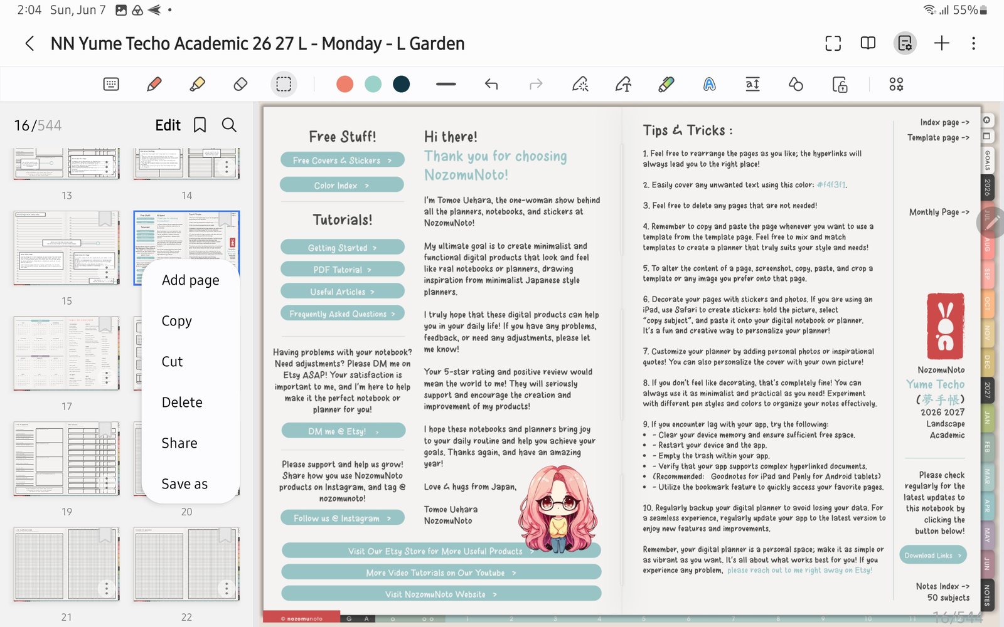The height and width of the screenshot is (627, 1004).
Task: Enter full screen view mode
Action: pyautogui.click(x=833, y=43)
